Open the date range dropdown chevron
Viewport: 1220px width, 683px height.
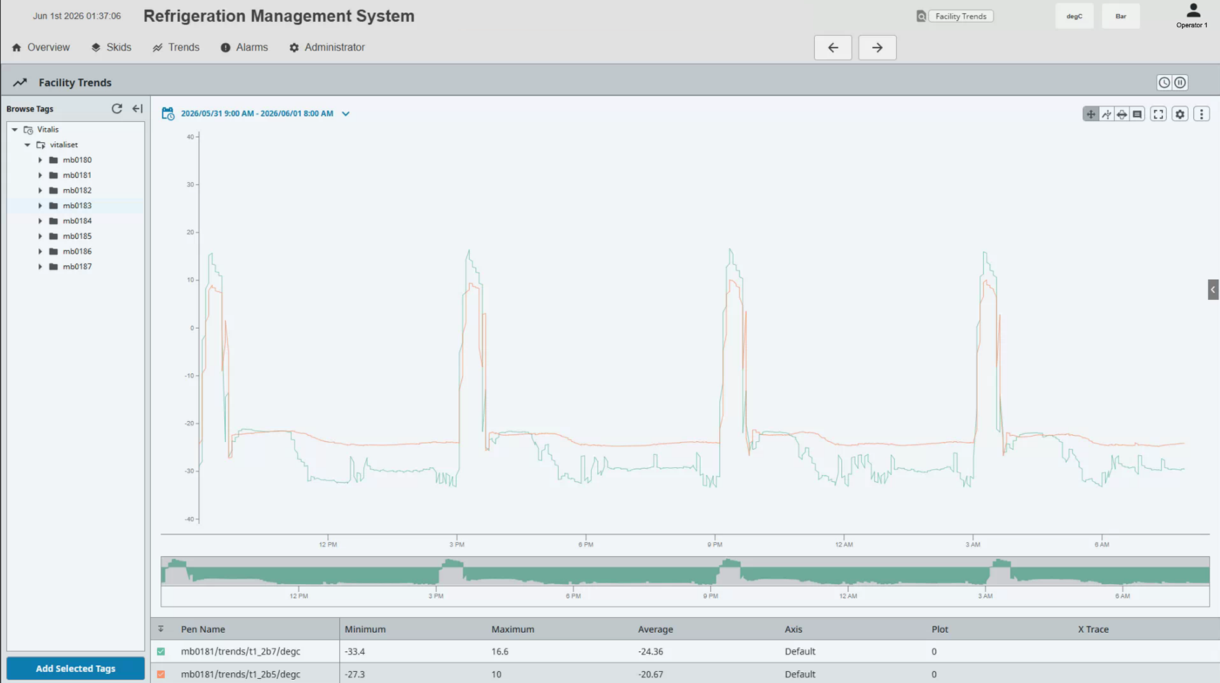(x=346, y=114)
